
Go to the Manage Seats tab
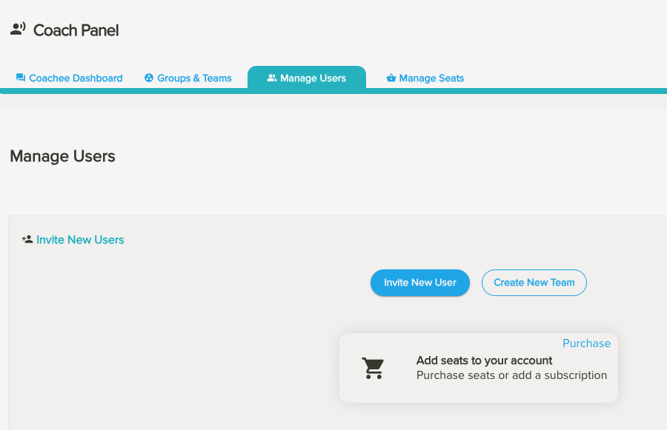coord(431,78)
